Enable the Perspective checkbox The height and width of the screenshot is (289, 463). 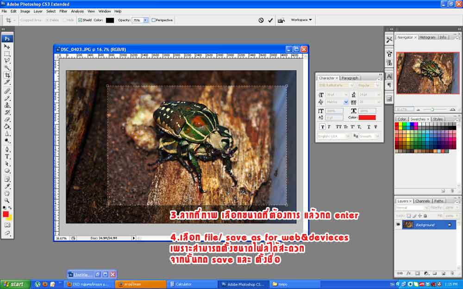[x=154, y=20]
